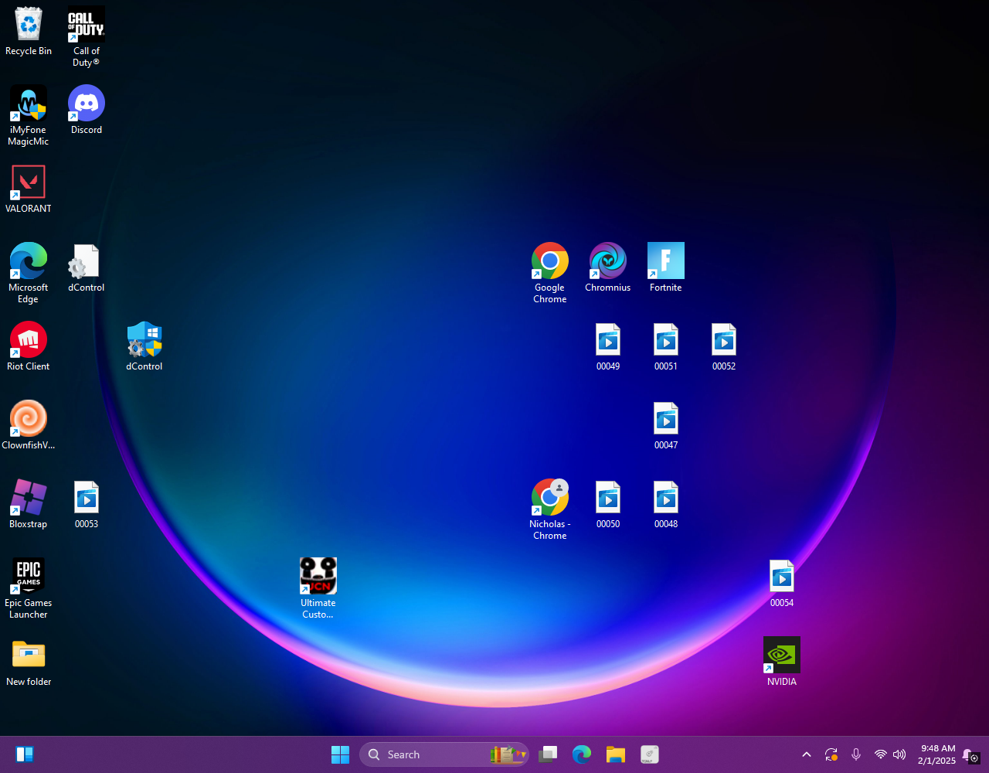Select the 00051 video file
The height and width of the screenshot is (773, 989).
[x=666, y=346]
